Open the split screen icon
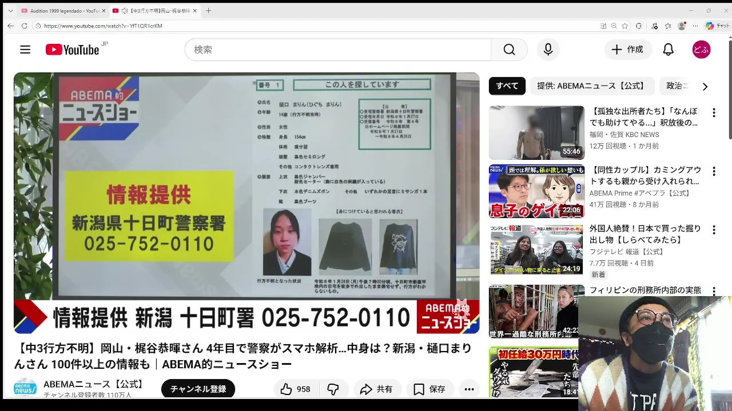 coord(603,26)
